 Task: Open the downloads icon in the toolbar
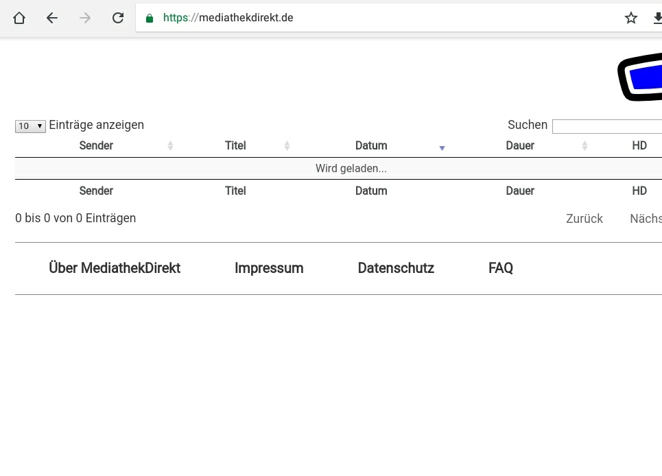(x=657, y=18)
